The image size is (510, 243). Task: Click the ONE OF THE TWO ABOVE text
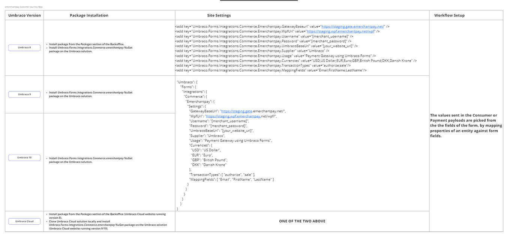point(302,221)
